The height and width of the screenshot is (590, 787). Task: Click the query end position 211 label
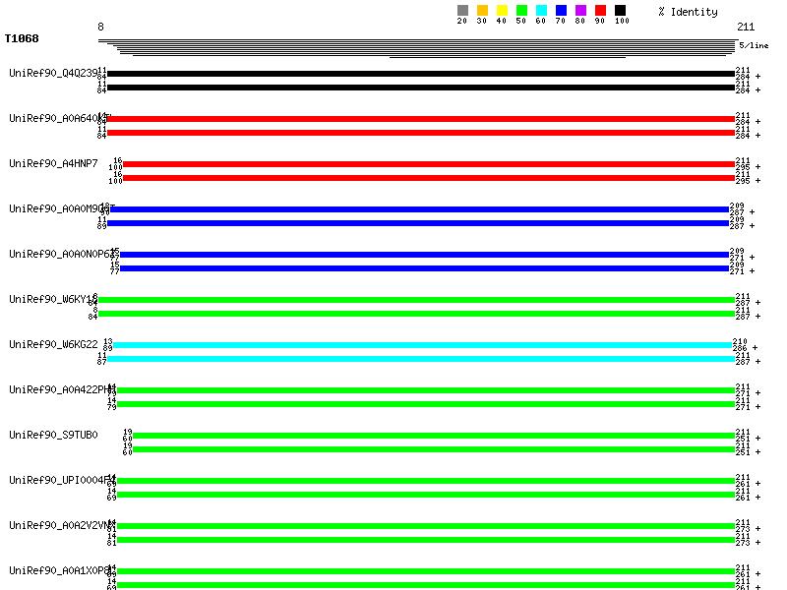tap(746, 27)
